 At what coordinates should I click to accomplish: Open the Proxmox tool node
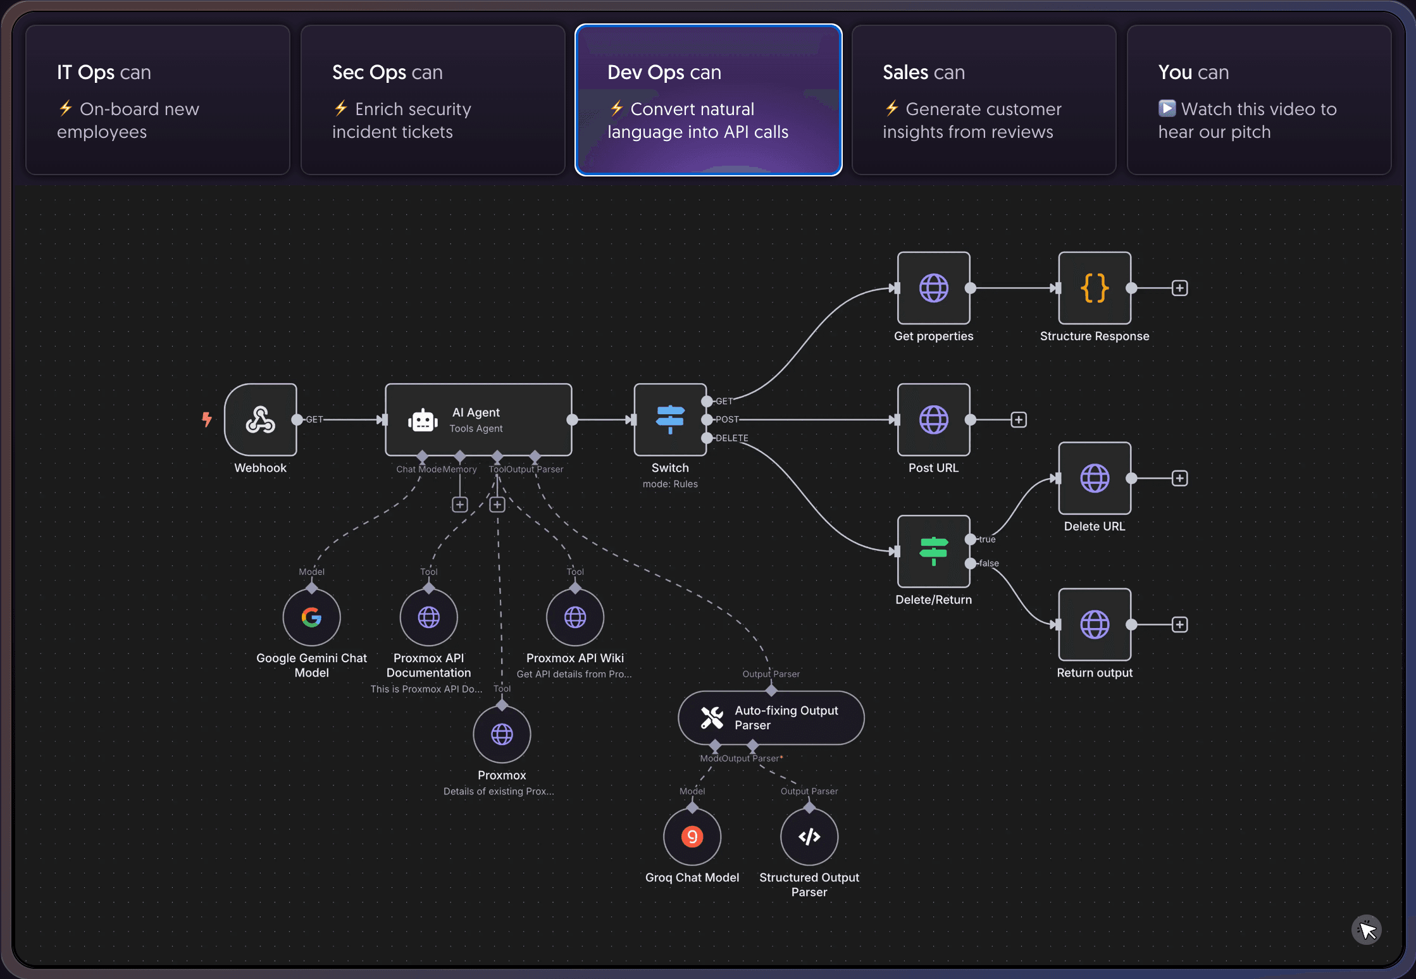click(x=502, y=734)
